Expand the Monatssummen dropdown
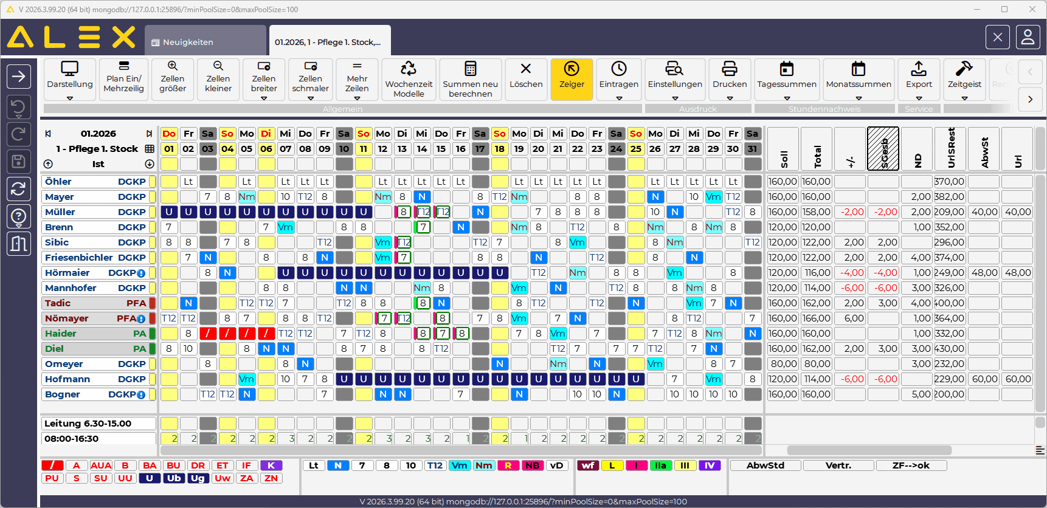1047x508 pixels. (x=858, y=98)
